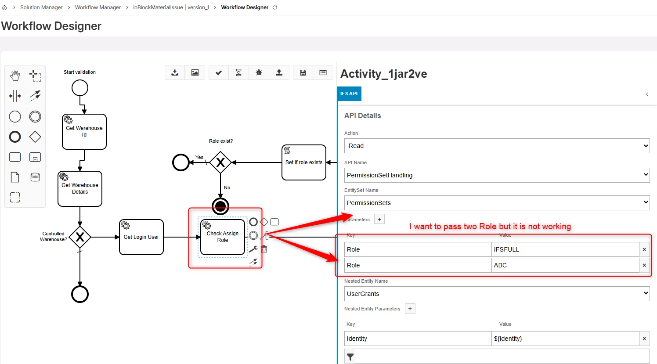Viewport: 657px width, 364px height.
Task: Click the diagram layout toolbar icon
Action: coord(238,72)
